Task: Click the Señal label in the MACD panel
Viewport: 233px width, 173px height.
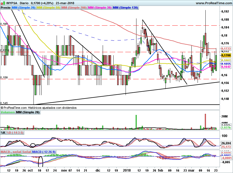Action: 27,152
